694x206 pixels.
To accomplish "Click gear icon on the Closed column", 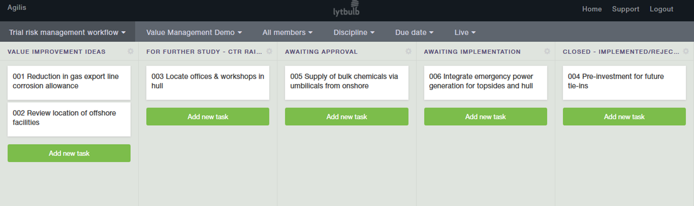I will pyautogui.click(x=686, y=51).
